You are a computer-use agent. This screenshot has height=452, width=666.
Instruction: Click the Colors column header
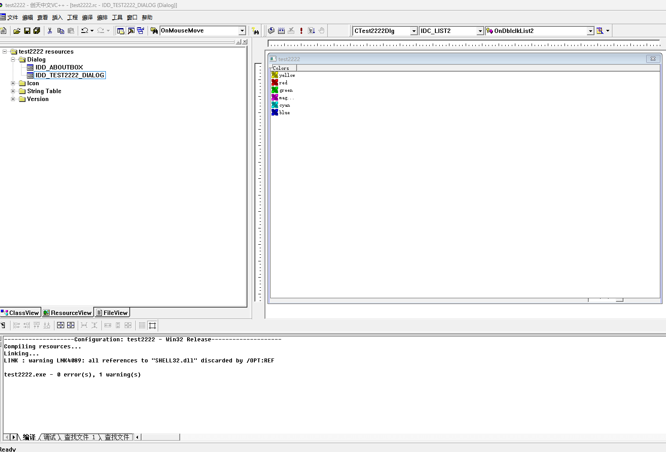click(x=283, y=68)
